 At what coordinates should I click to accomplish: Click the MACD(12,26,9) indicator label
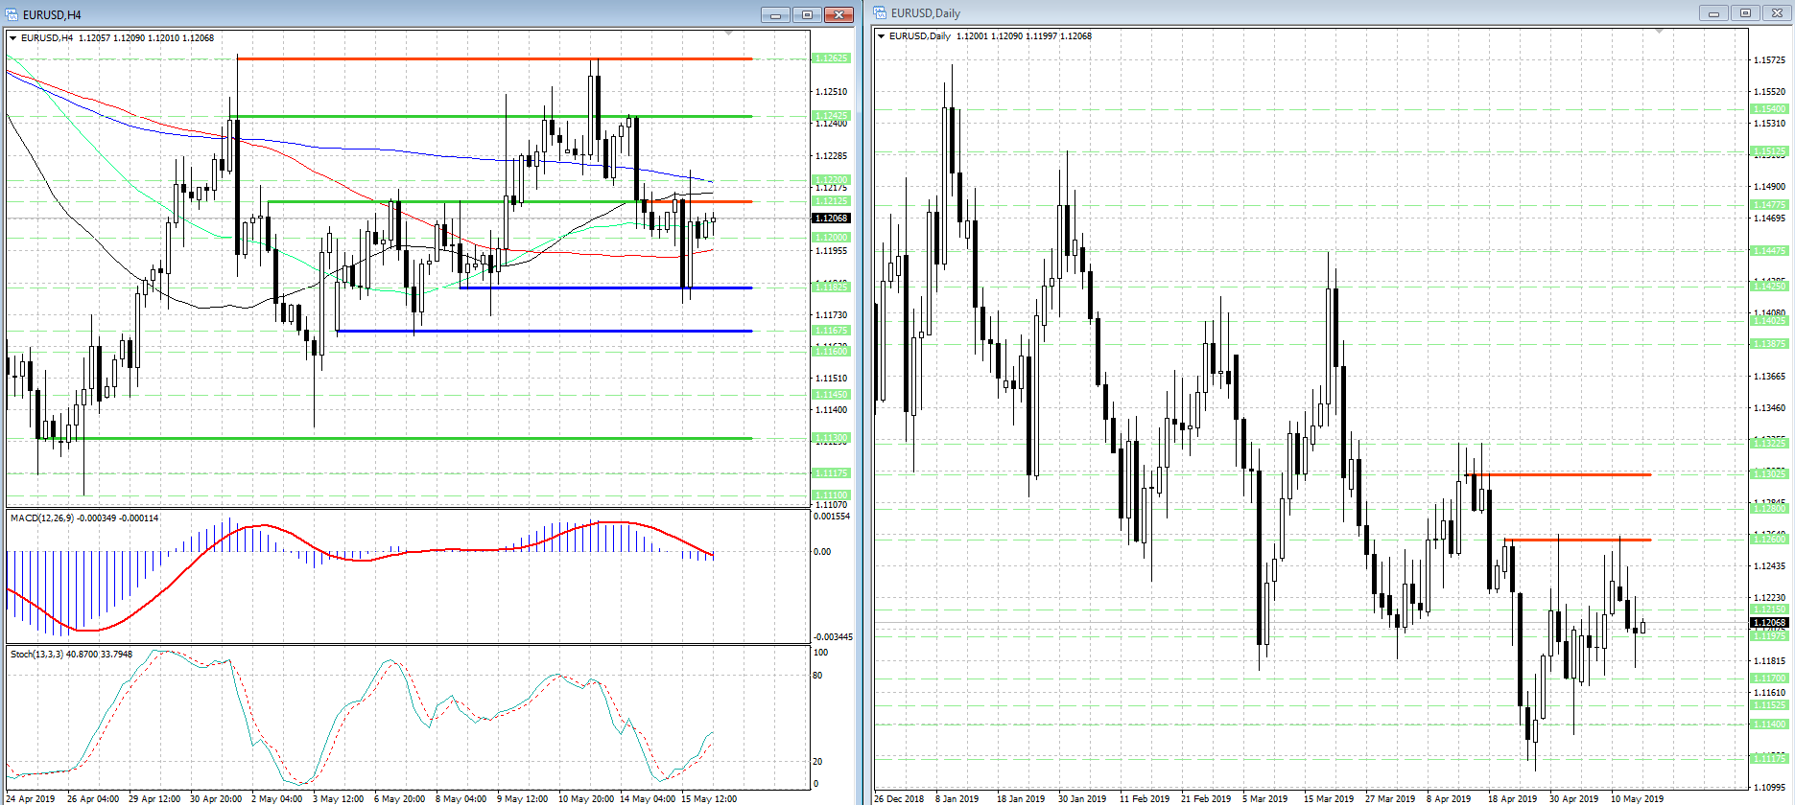(x=84, y=518)
